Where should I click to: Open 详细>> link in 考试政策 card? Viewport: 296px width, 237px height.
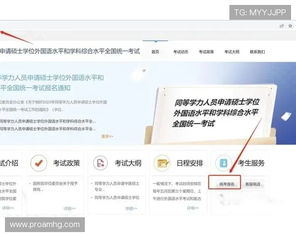pos(70,208)
